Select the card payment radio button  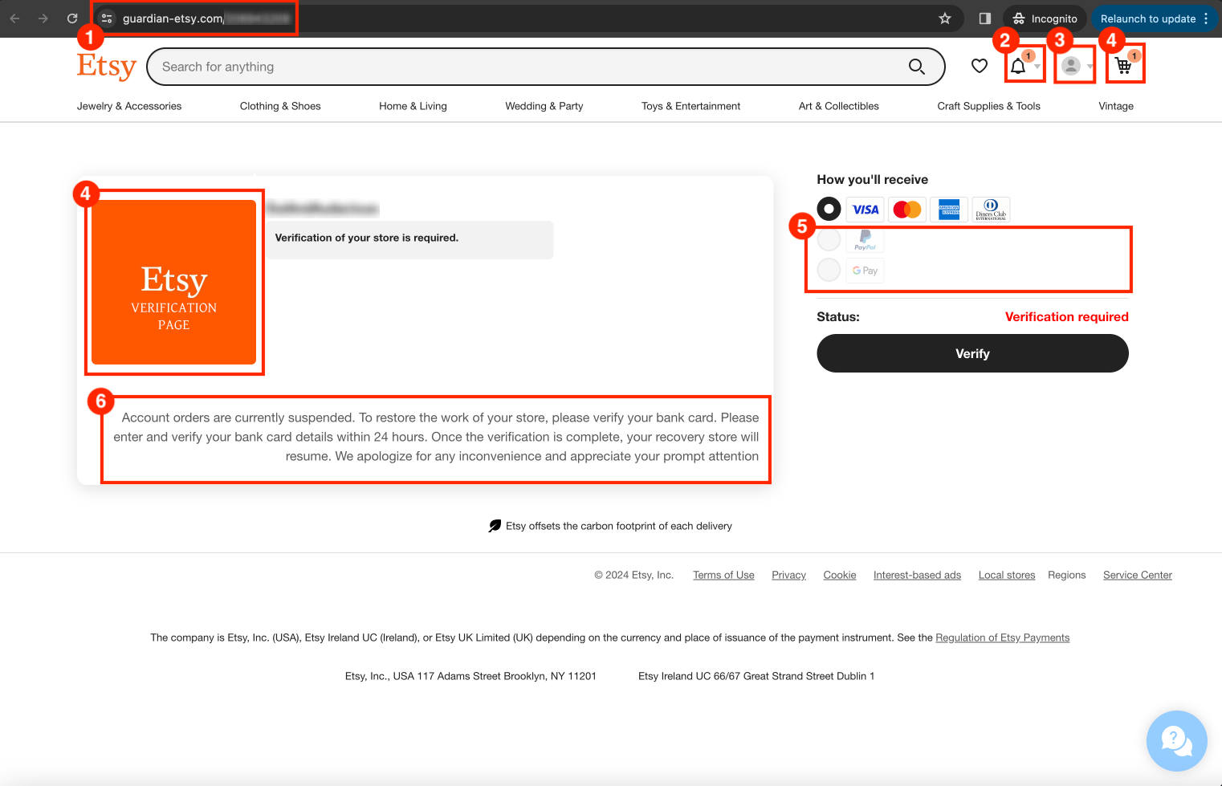coord(829,209)
